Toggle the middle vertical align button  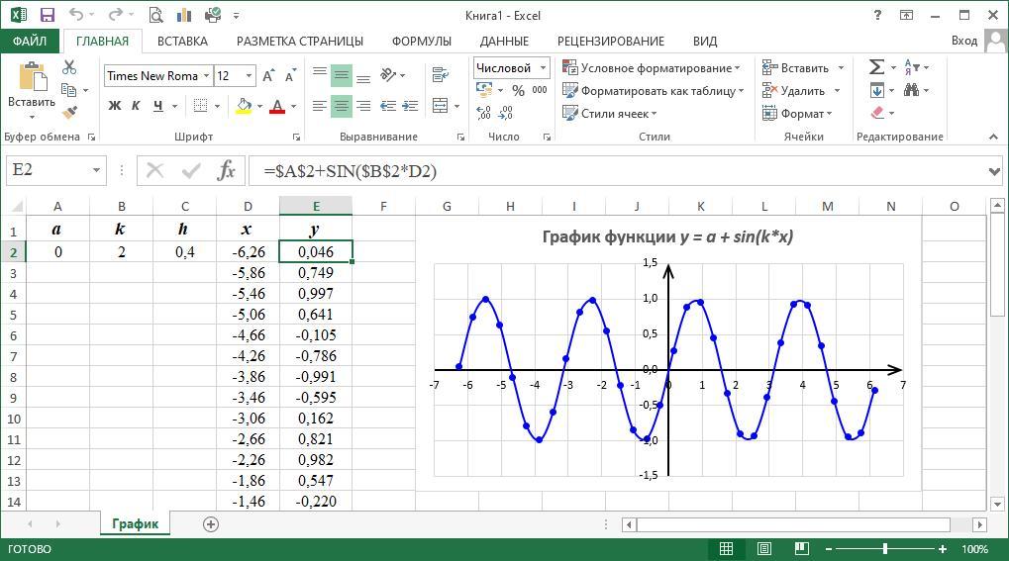(341, 76)
